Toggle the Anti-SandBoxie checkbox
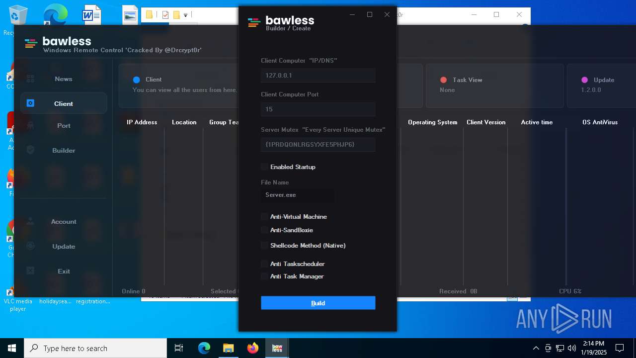 [x=264, y=230]
